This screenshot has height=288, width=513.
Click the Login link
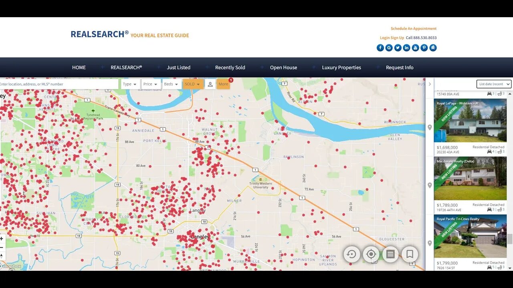[x=385, y=38]
